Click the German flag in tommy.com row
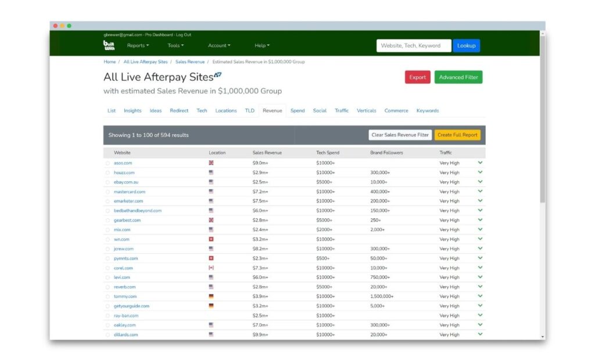 click(211, 296)
